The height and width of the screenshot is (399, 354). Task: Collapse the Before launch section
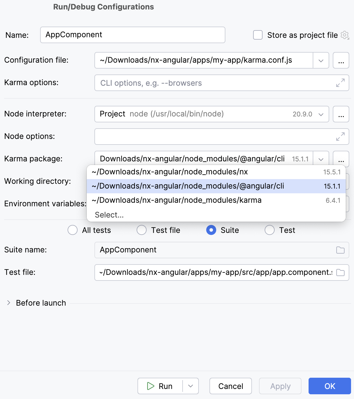point(8,303)
